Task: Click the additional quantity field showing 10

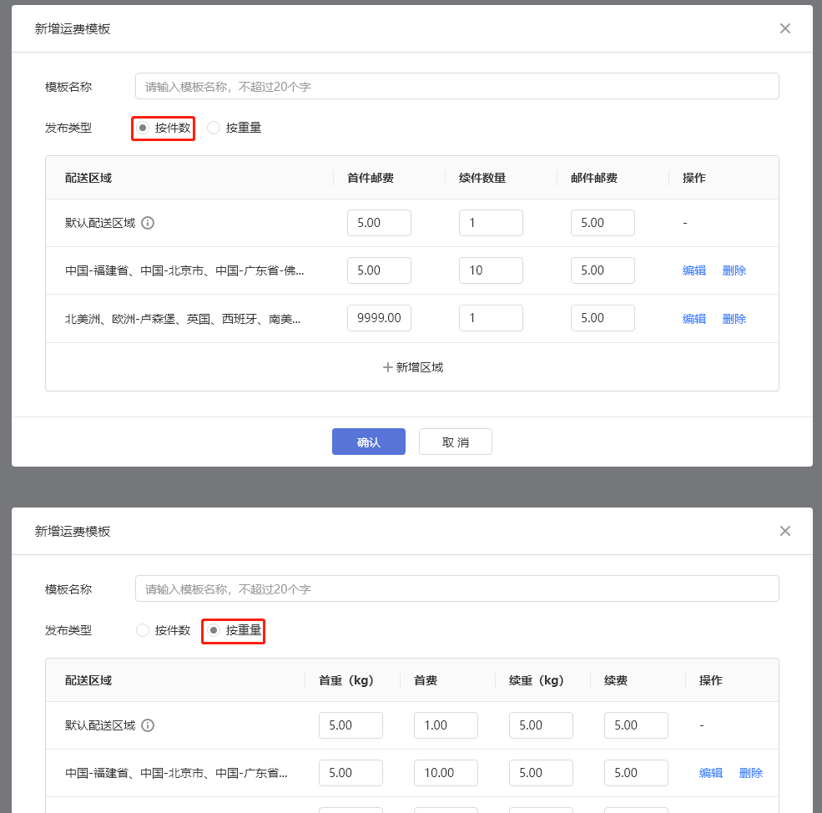Action: [x=491, y=270]
